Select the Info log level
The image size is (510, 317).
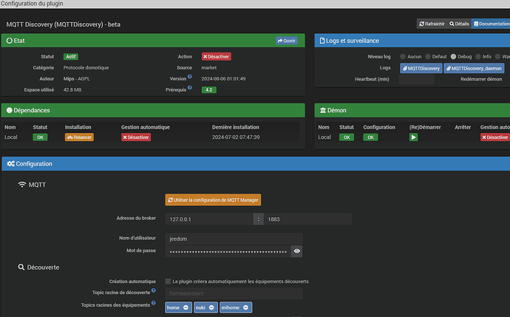click(x=477, y=56)
